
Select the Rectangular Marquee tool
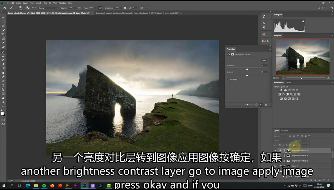(x=3, y=22)
